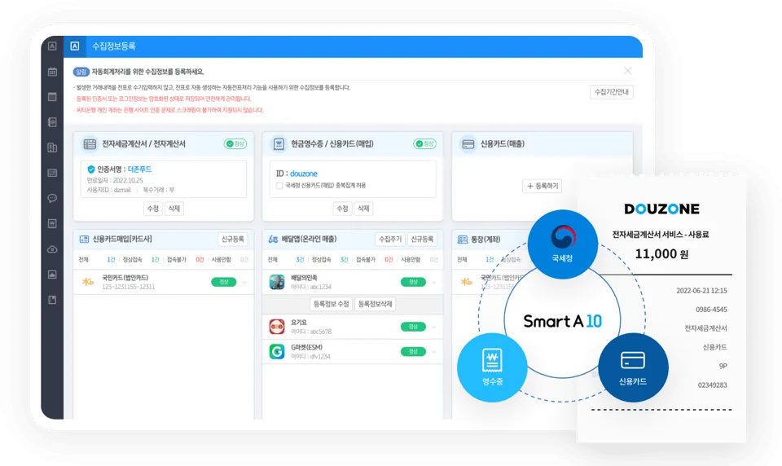
Task: Click the A logo icon at sidebar top
Action: tap(52, 46)
